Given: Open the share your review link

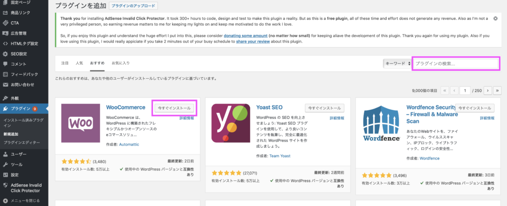Looking at the screenshot, I should 252,42.
